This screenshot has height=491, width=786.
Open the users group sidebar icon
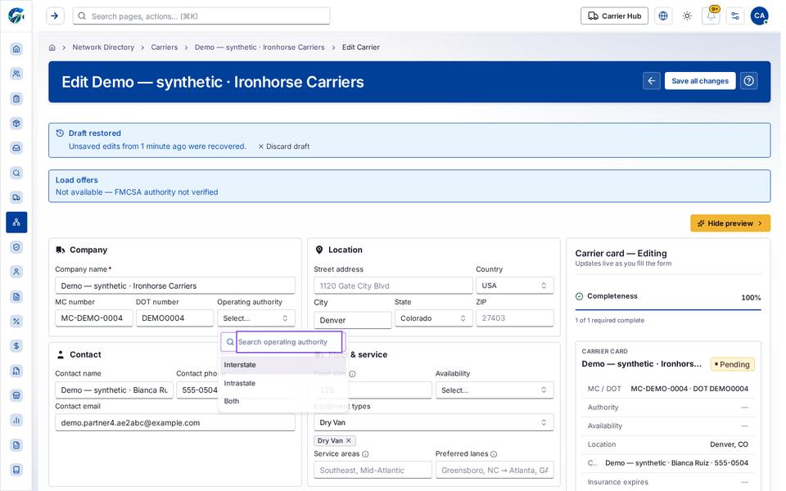16,74
